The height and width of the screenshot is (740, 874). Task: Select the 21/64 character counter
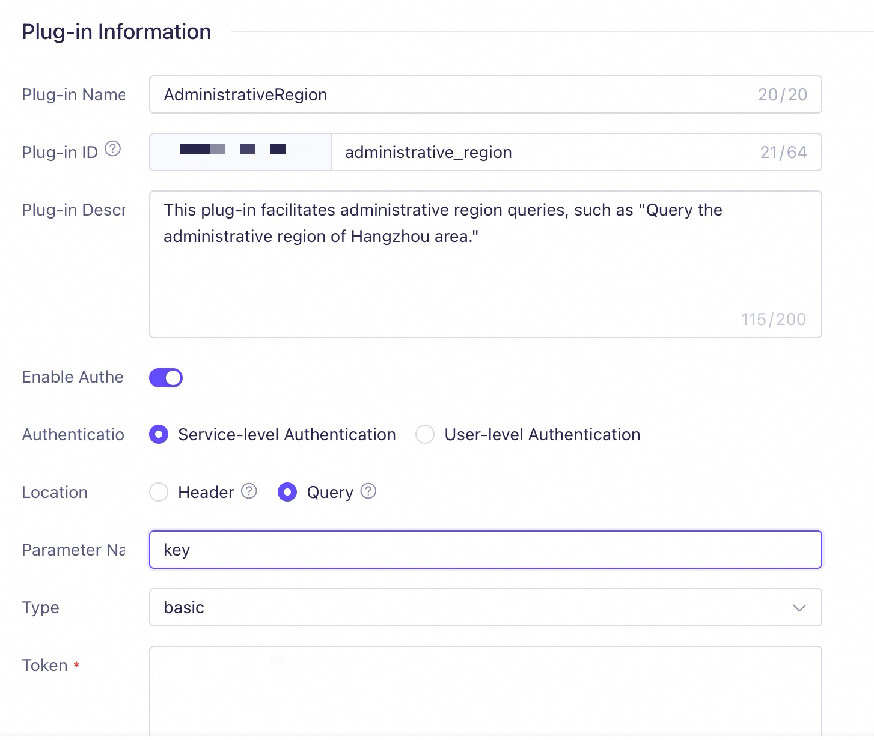click(x=783, y=152)
